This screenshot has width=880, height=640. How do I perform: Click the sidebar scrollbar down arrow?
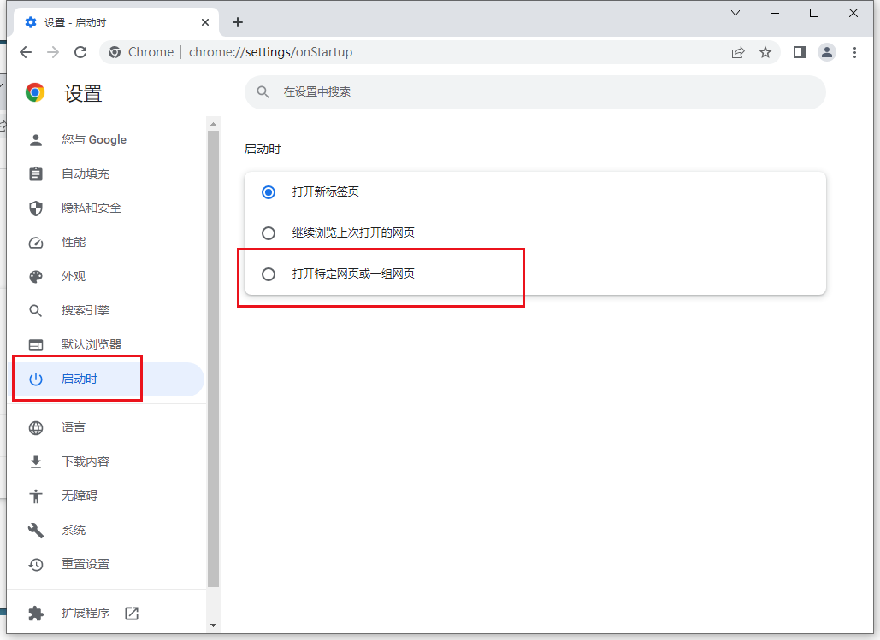[x=213, y=625]
